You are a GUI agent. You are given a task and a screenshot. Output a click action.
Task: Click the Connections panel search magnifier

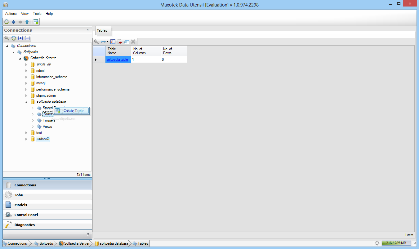[7, 38]
